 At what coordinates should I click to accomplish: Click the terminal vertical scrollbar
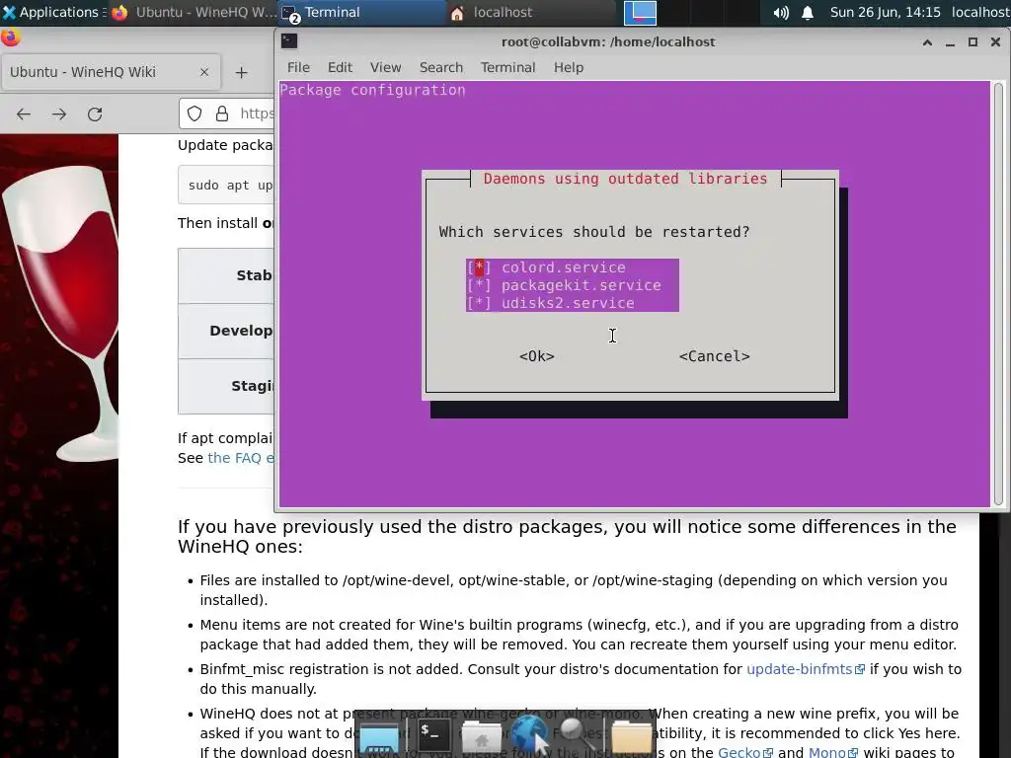[999, 294]
